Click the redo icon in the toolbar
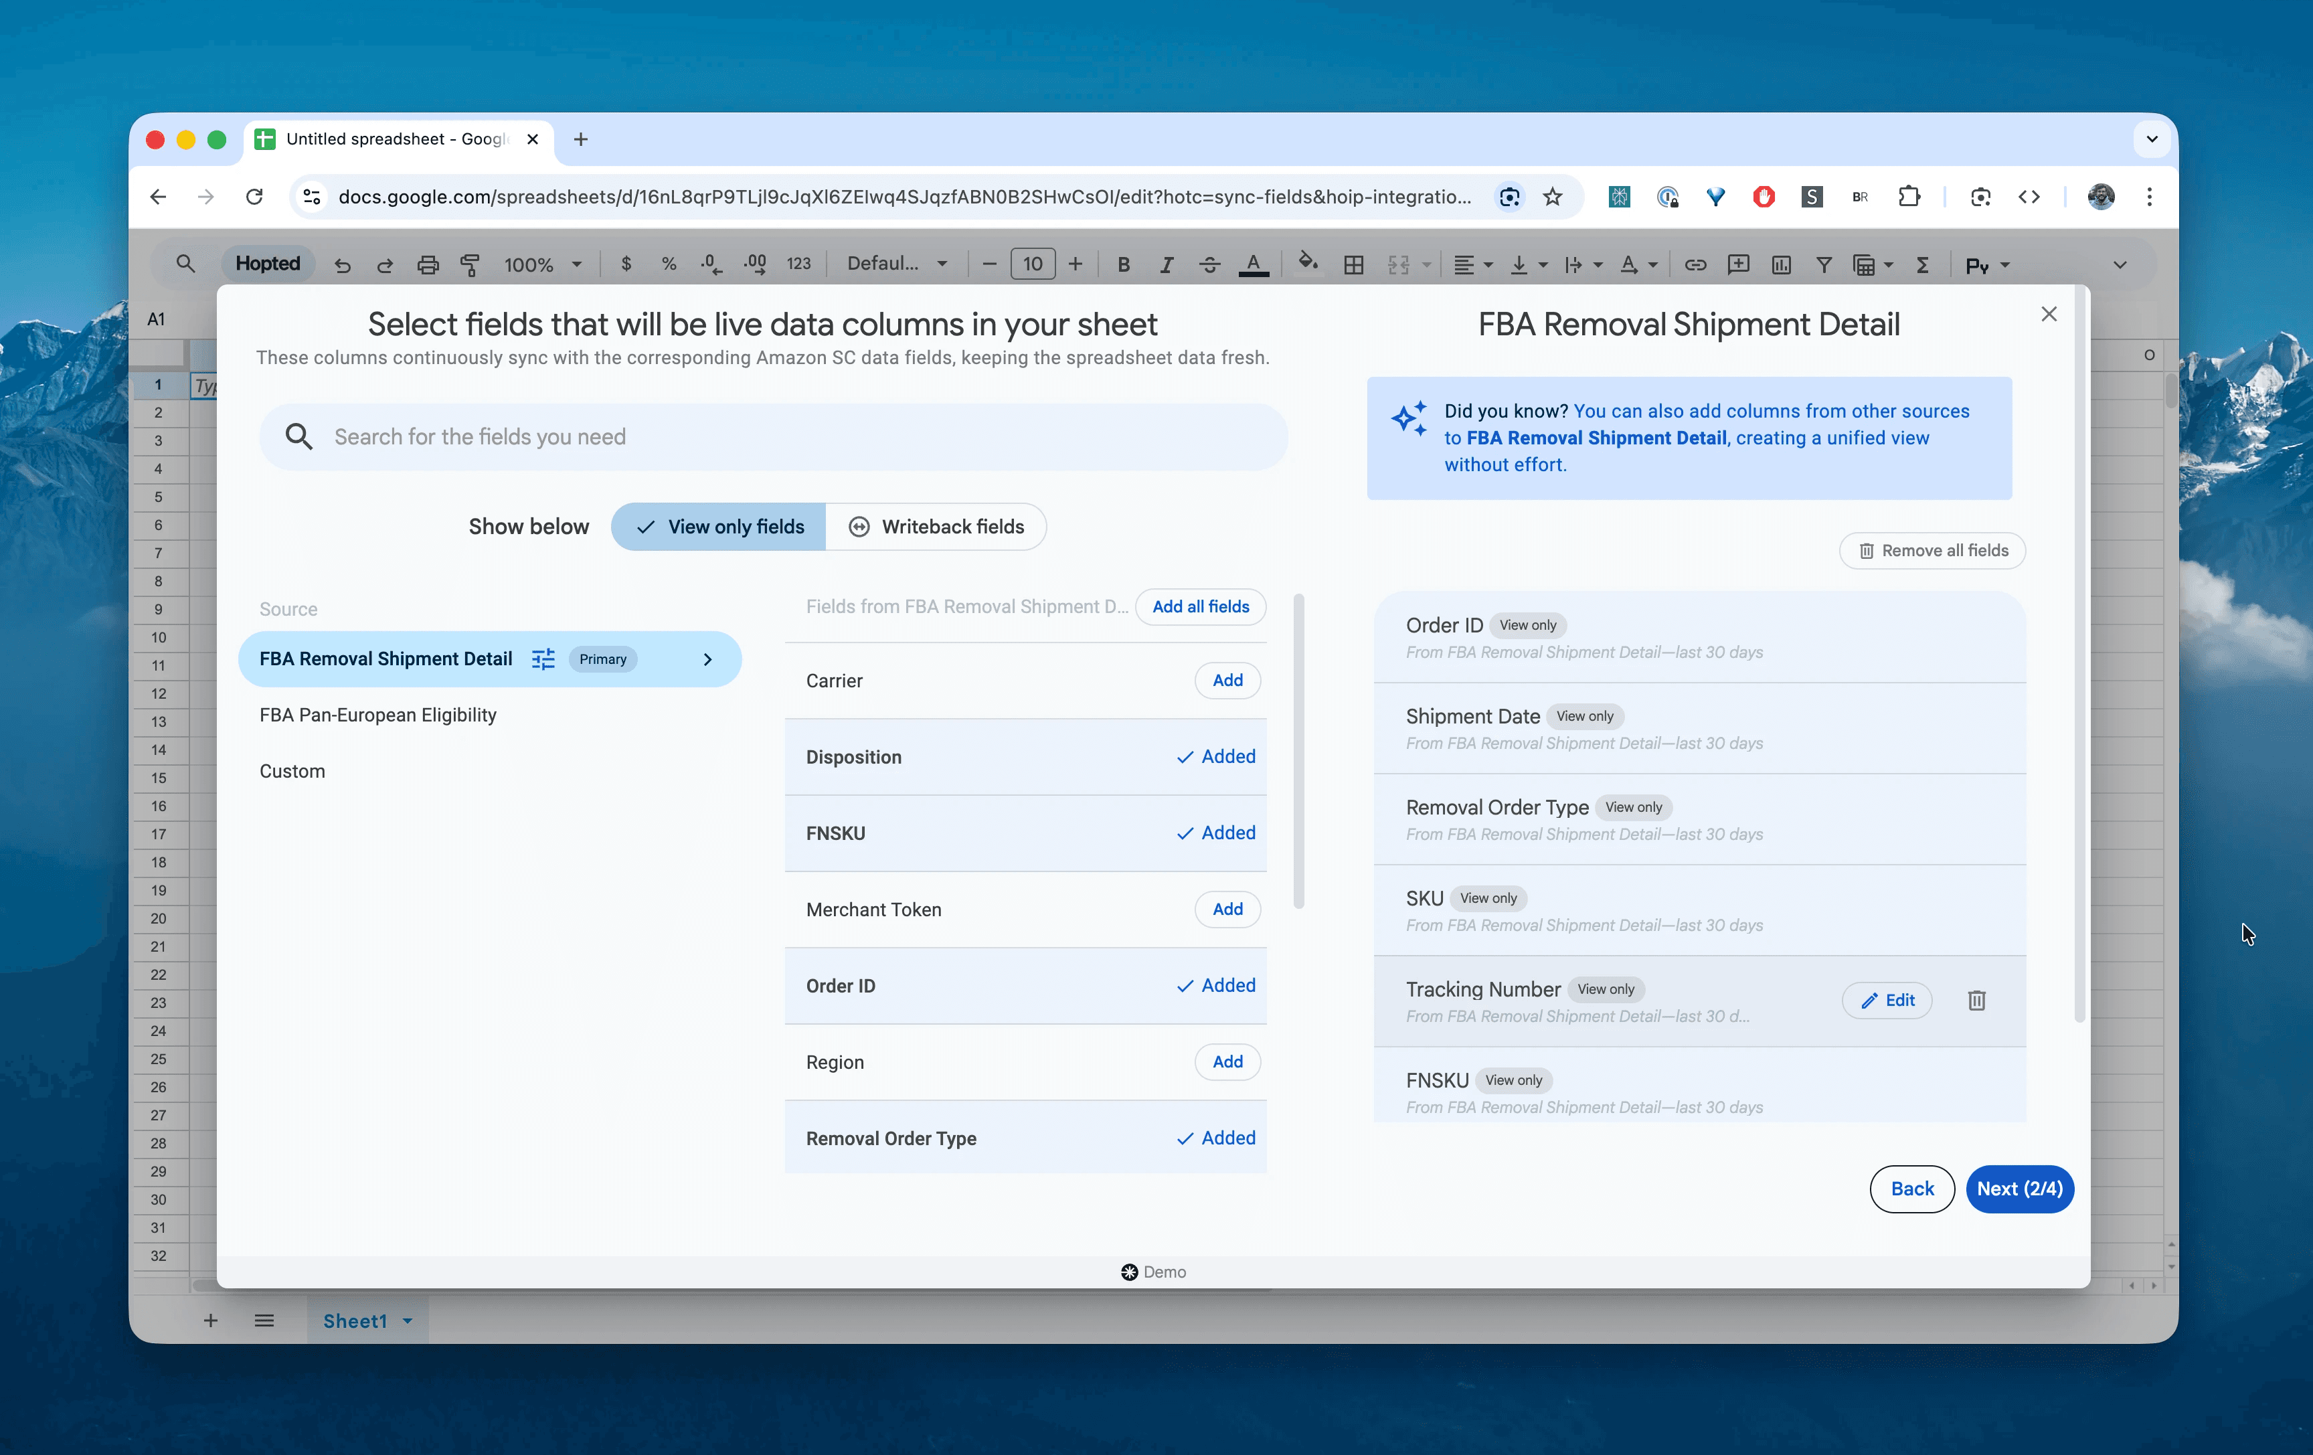This screenshot has width=2313, height=1455. [x=385, y=265]
